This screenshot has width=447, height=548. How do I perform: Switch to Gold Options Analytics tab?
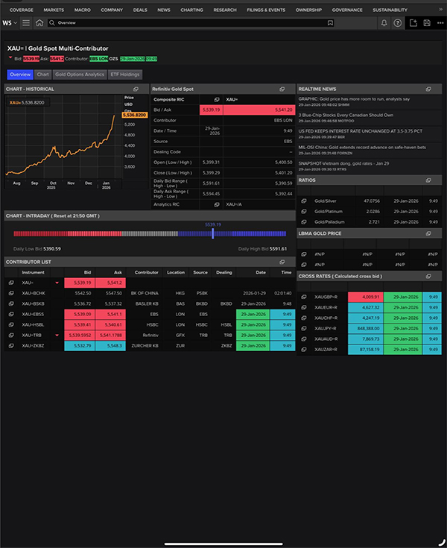point(80,75)
